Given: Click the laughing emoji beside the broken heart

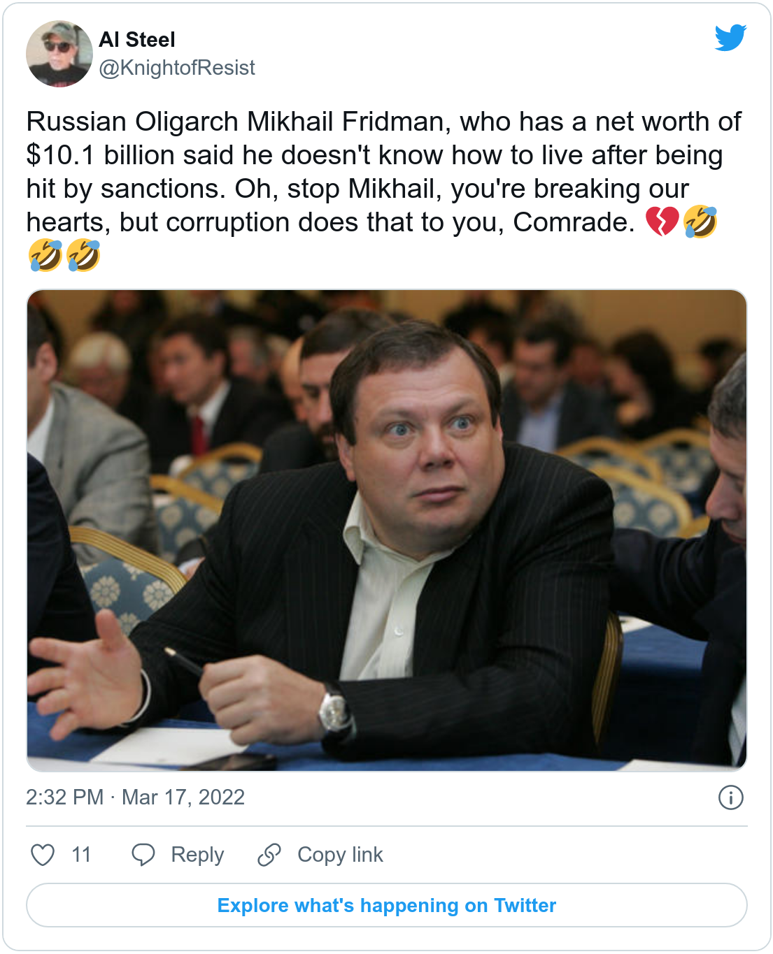Looking at the screenshot, I should (700, 222).
